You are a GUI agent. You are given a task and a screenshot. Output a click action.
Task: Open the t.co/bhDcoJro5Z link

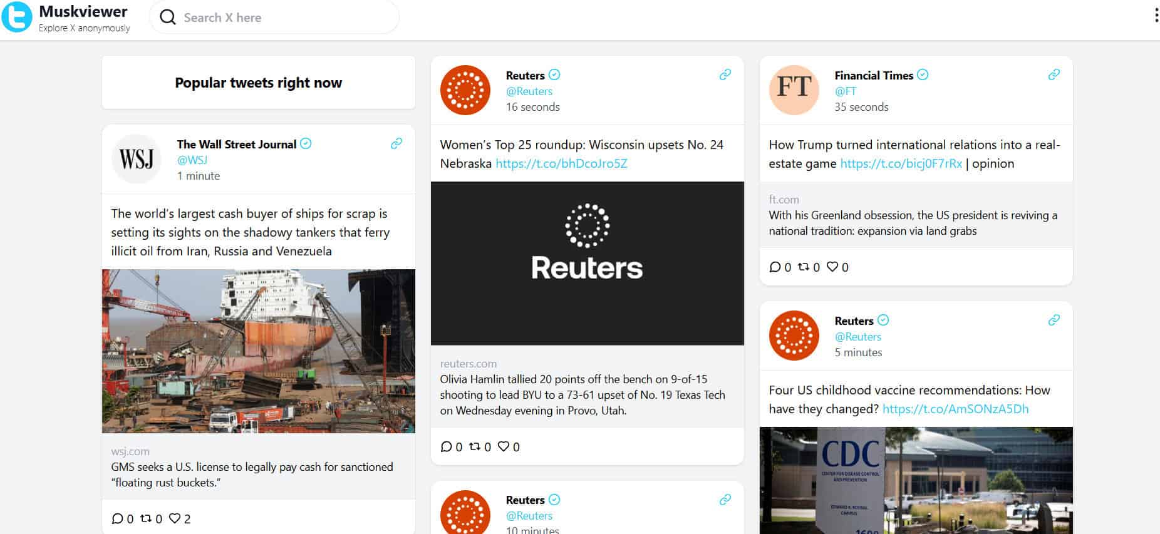pyautogui.click(x=561, y=163)
